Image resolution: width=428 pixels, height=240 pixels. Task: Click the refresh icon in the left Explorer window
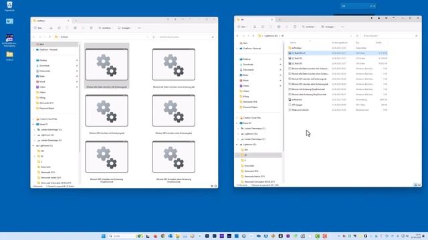pyautogui.click(x=154, y=37)
